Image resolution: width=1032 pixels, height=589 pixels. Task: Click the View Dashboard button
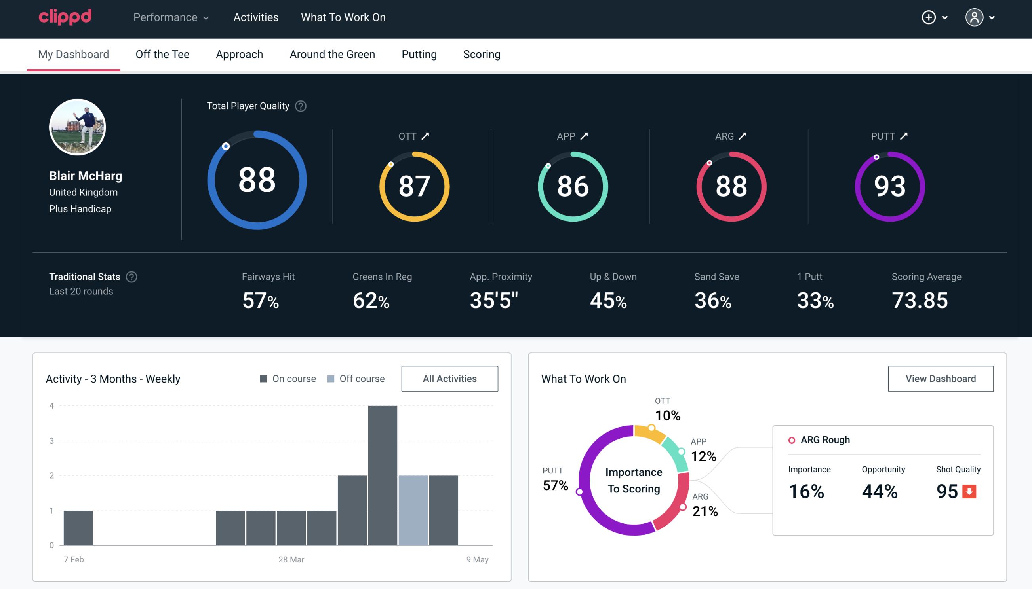coord(941,378)
